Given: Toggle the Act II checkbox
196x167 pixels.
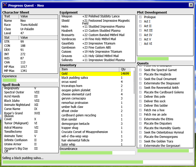Looking at the screenshot, I should click(x=140, y=26).
